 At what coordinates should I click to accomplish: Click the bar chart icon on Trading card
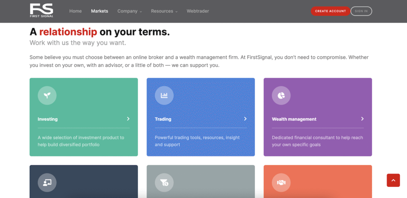164,95
